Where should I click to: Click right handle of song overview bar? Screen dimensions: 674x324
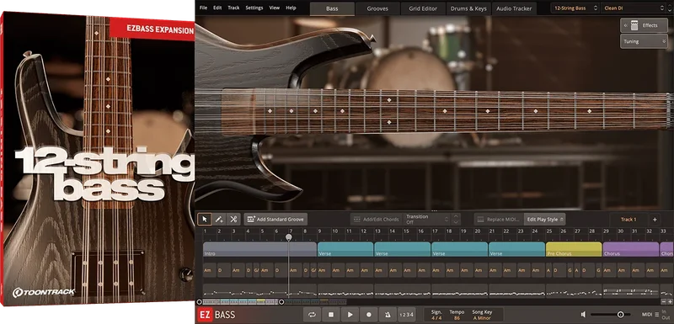pyautogui.click(x=281, y=302)
